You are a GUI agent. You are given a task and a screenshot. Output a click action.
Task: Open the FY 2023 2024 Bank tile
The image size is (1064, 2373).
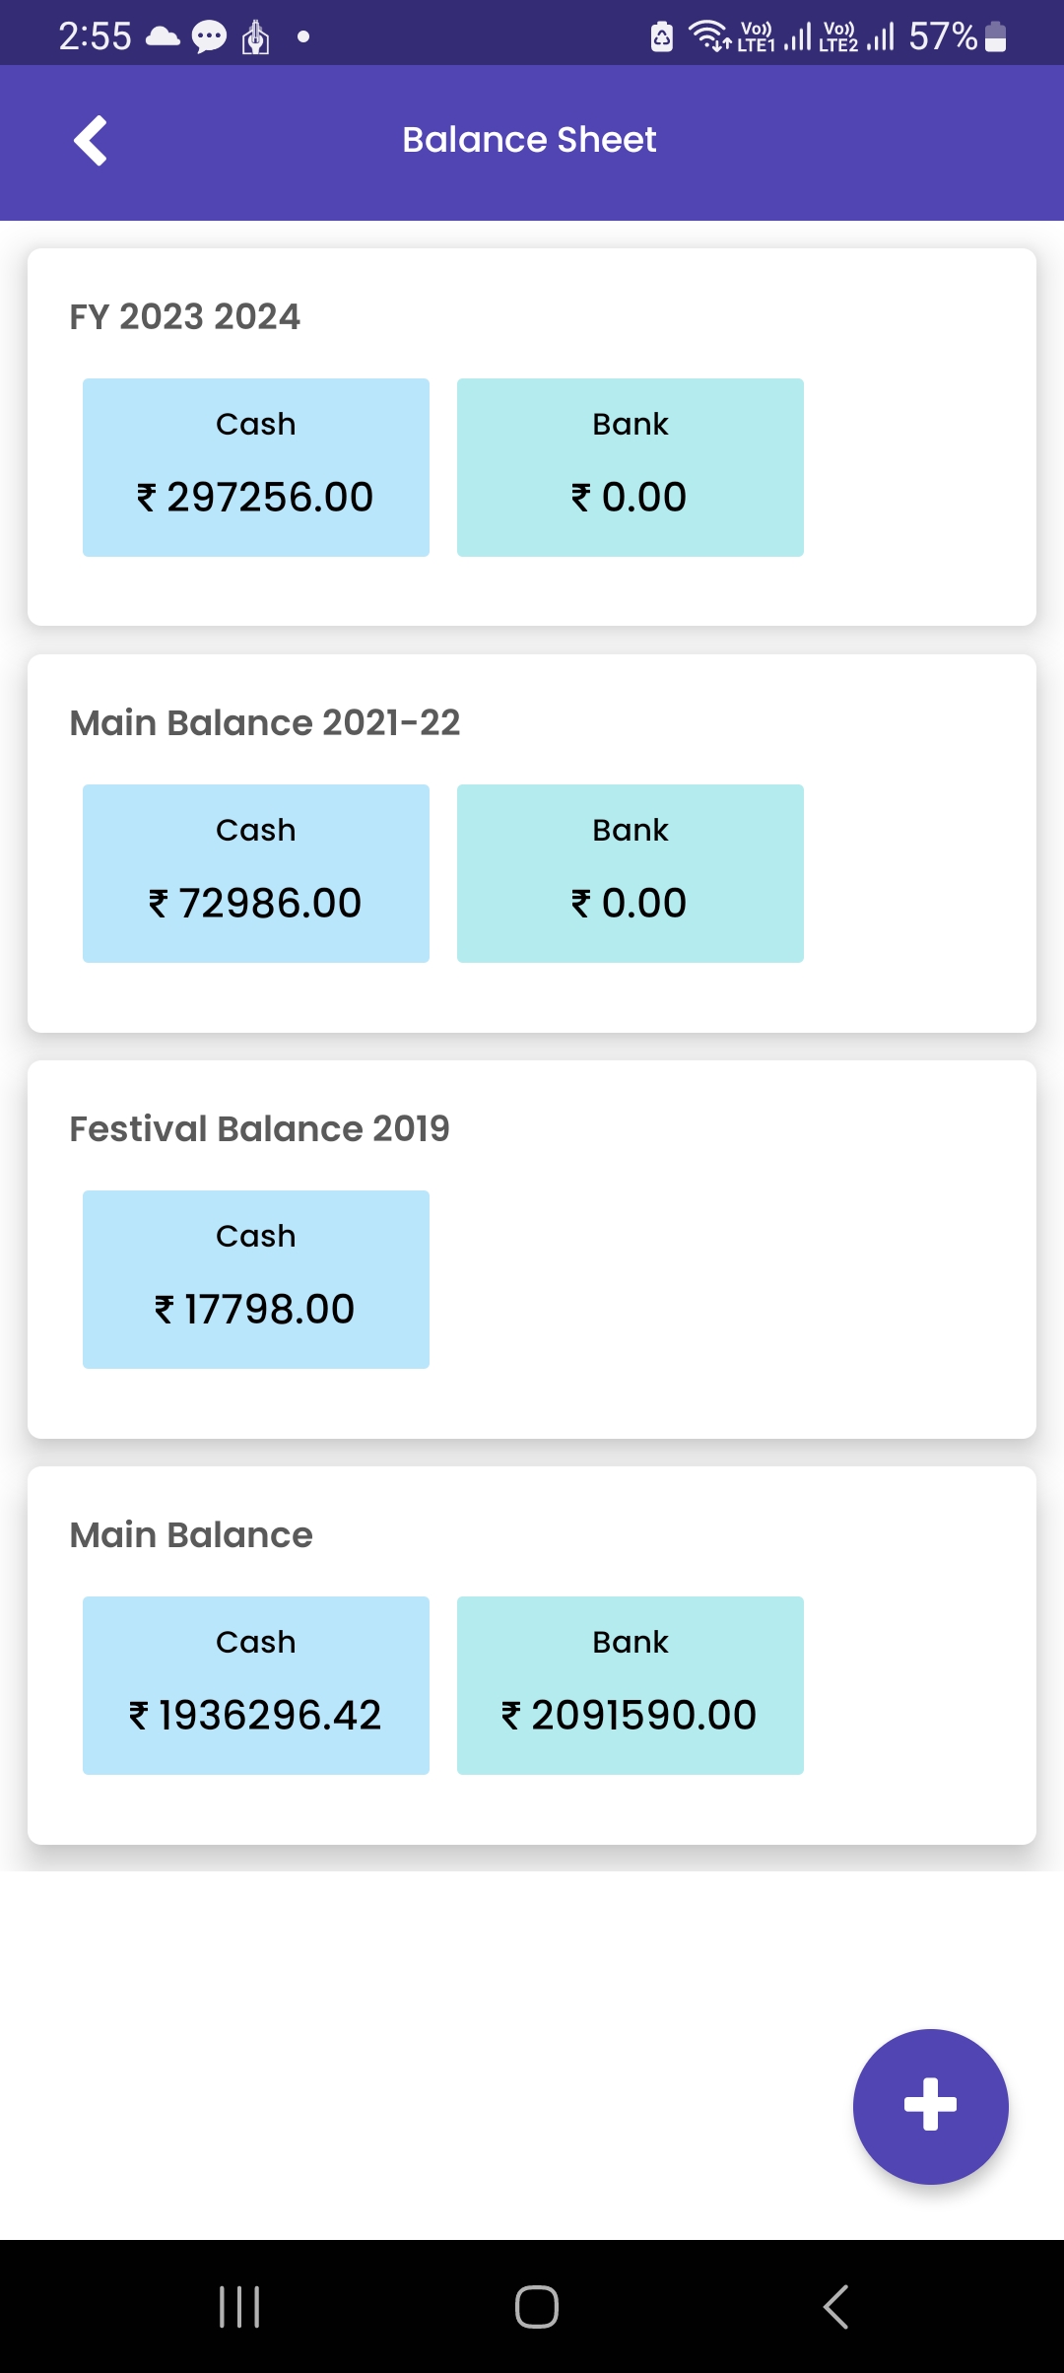pyautogui.click(x=631, y=467)
